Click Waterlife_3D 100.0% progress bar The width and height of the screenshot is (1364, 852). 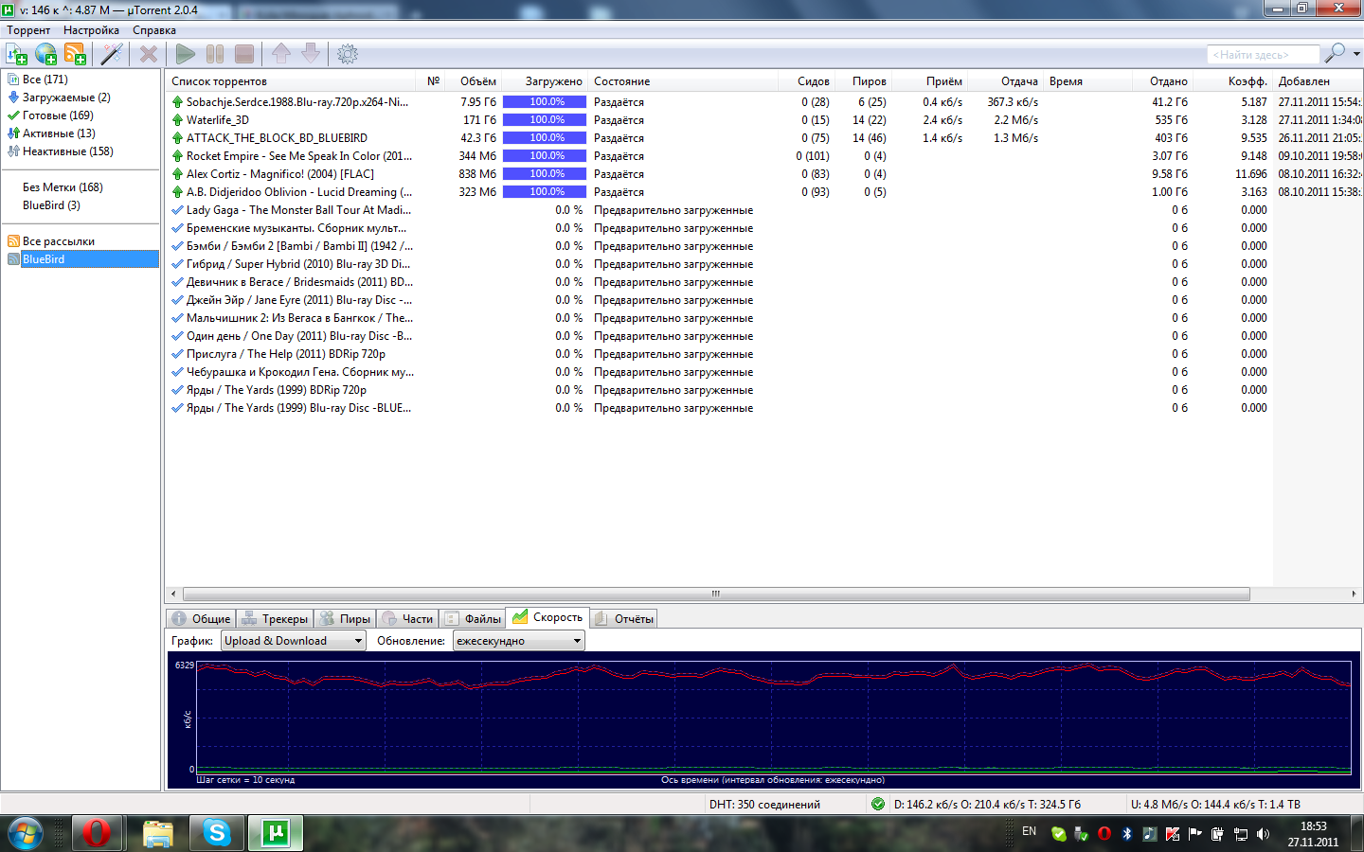pyautogui.click(x=545, y=120)
